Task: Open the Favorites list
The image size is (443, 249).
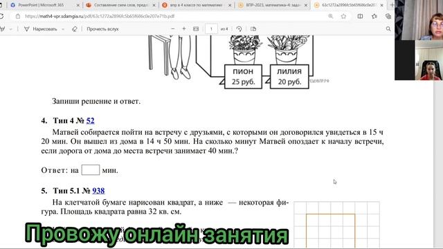Action: coord(374,17)
